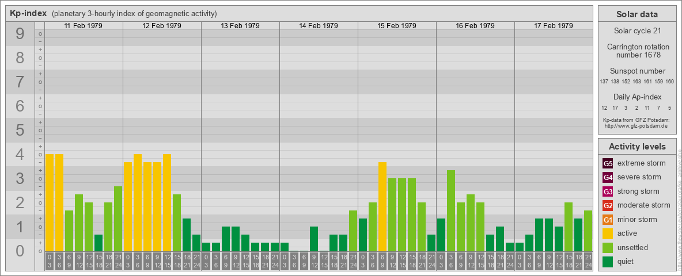682x276 pixels.
Task: Click the 17 Feb 15-18h light green bar
Action: pos(568,227)
